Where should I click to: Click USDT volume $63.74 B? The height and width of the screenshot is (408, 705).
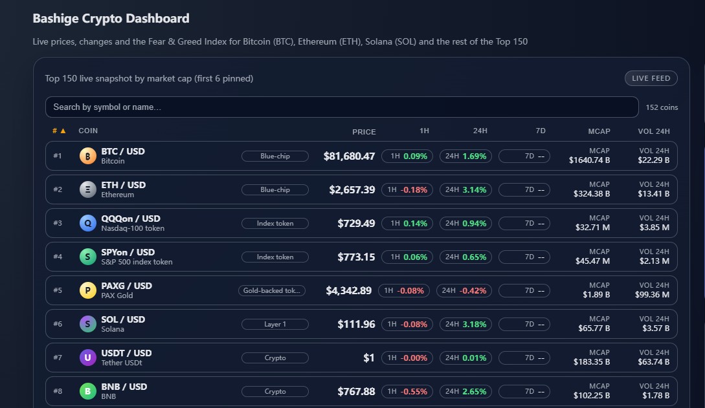coord(654,362)
